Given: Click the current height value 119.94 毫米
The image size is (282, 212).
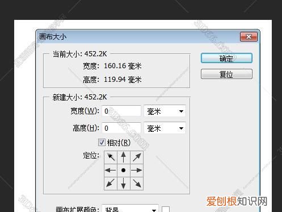Looking at the screenshot, I should (x=123, y=80).
